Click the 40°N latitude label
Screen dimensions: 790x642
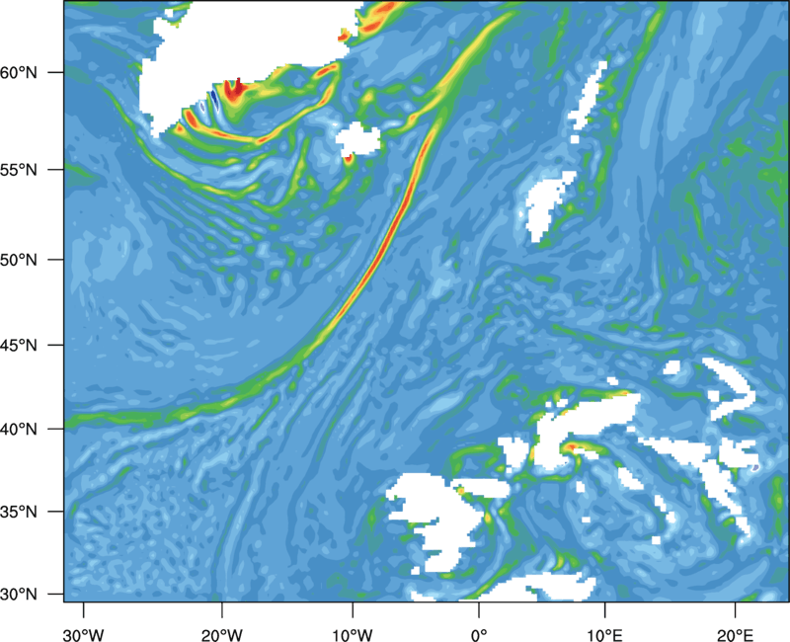(19, 430)
